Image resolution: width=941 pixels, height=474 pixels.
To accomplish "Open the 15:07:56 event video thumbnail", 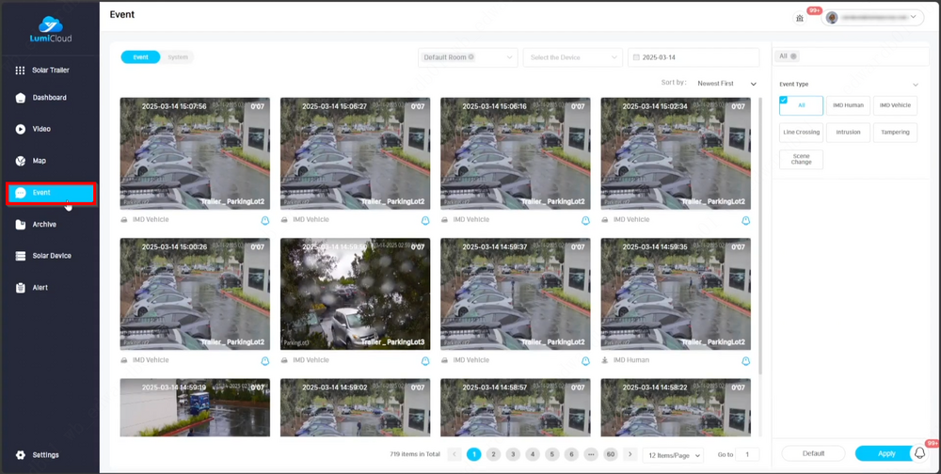I will [195, 152].
